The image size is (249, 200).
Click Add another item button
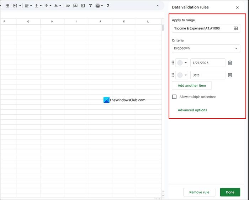pos(192,85)
